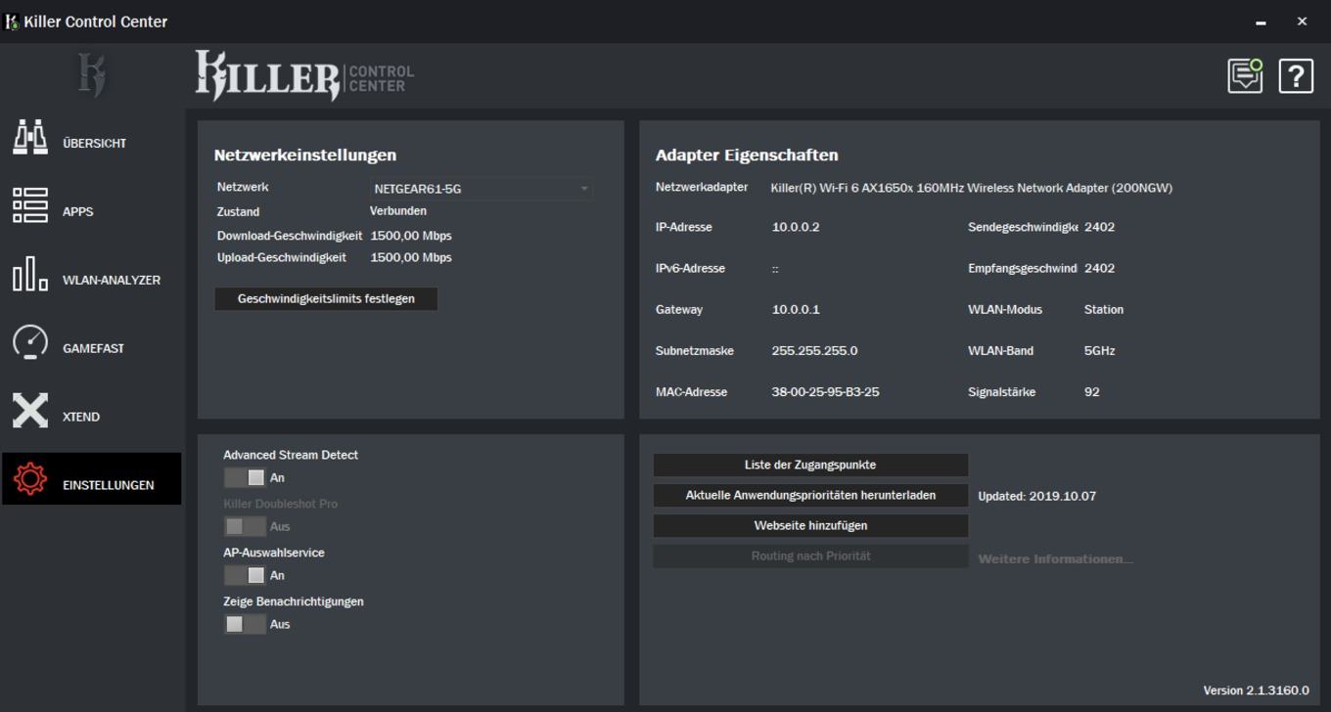The height and width of the screenshot is (712, 1331).
Task: Click Subnetzmaske value 255.255.255.0
Action: (x=814, y=351)
